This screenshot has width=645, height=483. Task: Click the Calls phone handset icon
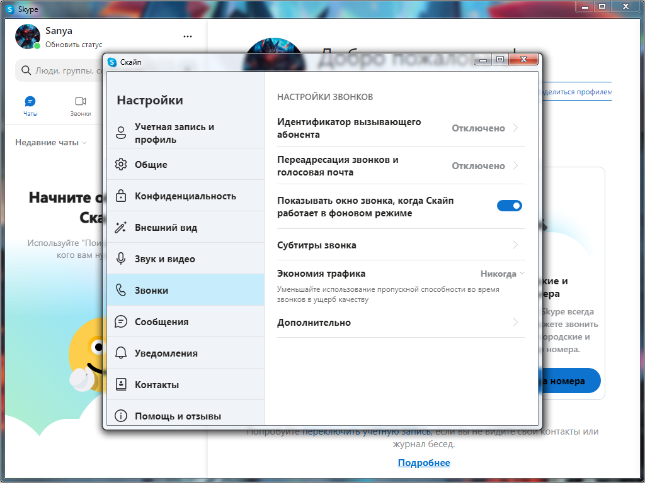point(121,290)
